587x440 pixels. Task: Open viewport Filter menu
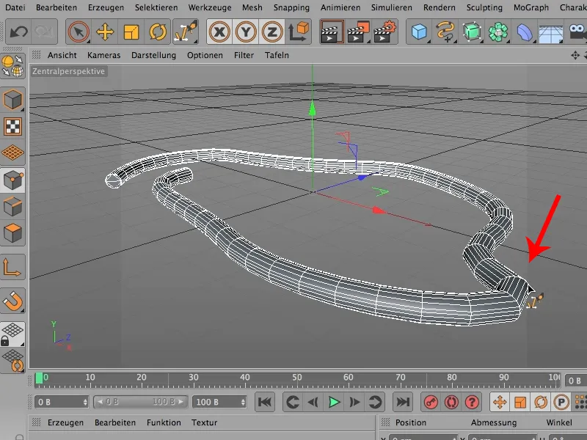click(x=244, y=56)
